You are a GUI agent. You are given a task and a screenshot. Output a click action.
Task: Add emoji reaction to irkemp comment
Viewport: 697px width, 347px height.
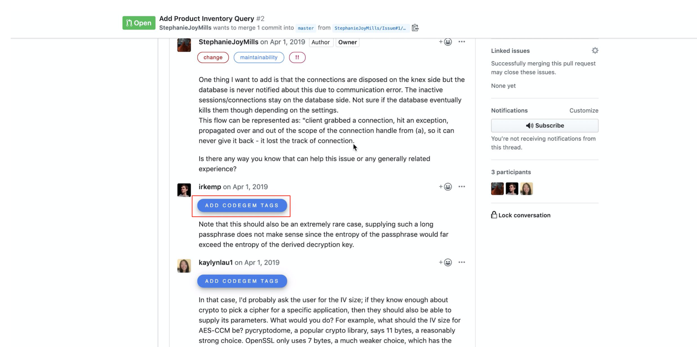(x=445, y=187)
